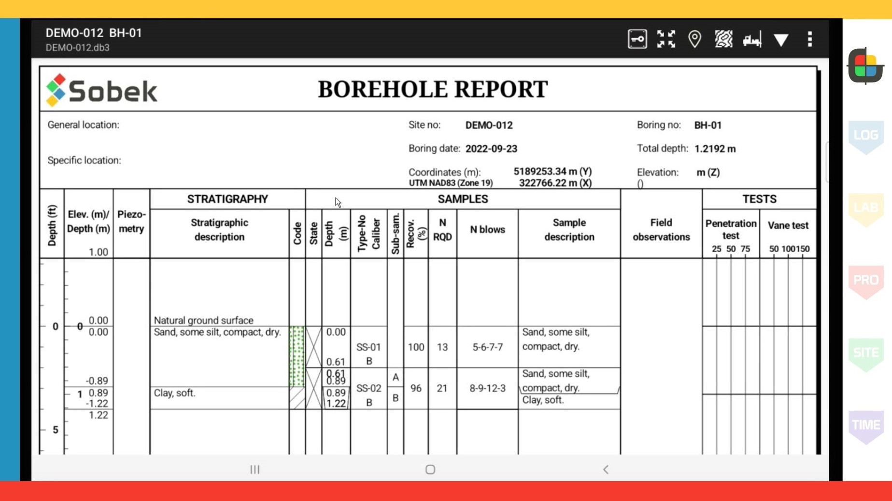Open the three-dot overflow menu
This screenshot has width=892, height=501.
click(810, 39)
